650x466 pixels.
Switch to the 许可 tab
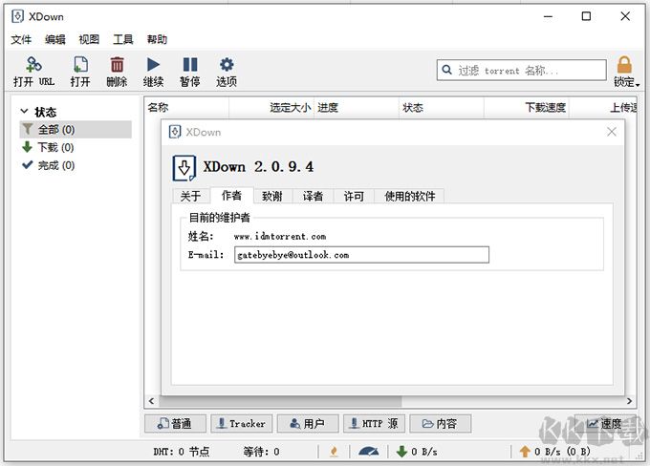(354, 196)
